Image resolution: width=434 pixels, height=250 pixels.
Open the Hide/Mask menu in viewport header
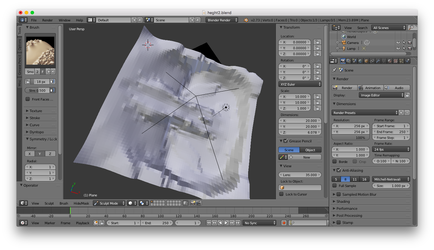[x=81, y=203]
